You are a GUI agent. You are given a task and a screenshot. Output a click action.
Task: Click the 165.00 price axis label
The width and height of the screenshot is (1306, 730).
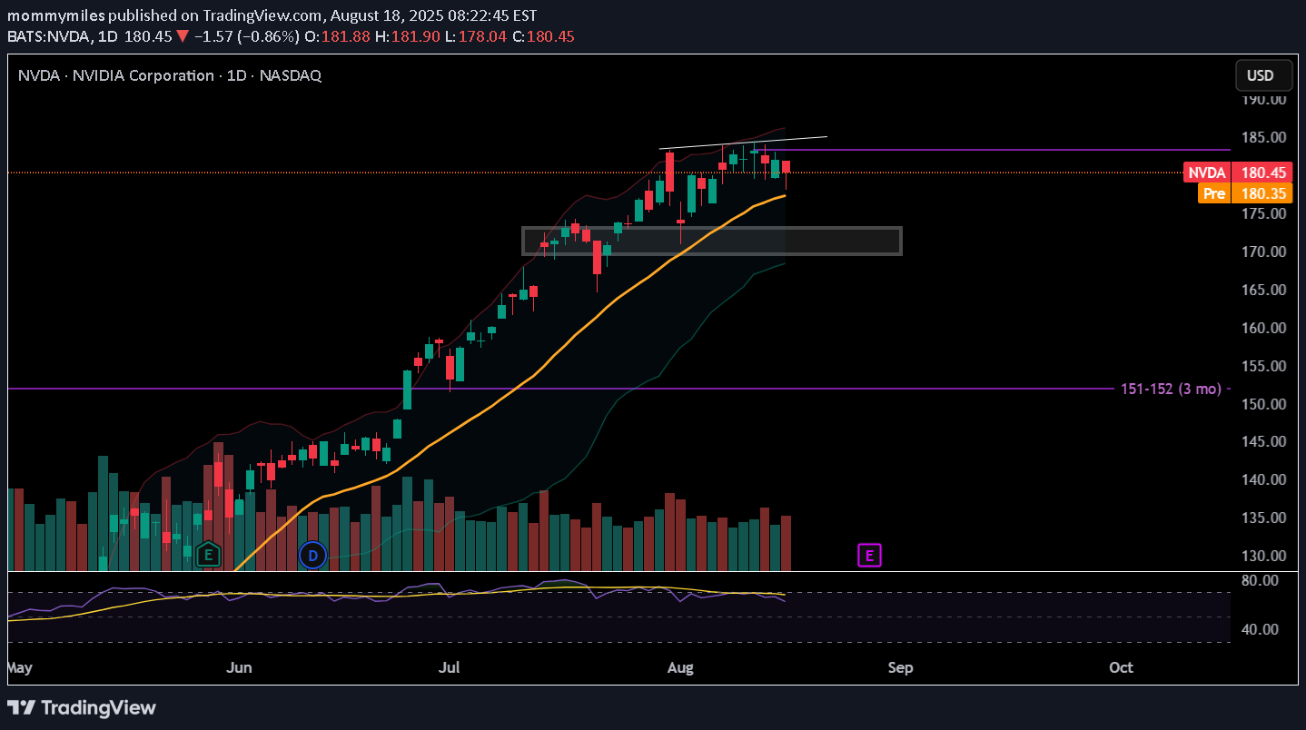click(1264, 291)
